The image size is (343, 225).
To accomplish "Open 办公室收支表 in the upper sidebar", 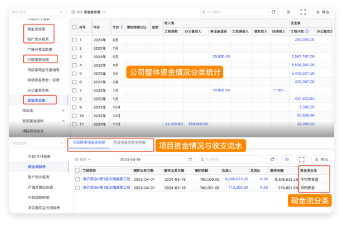I will (38, 90).
